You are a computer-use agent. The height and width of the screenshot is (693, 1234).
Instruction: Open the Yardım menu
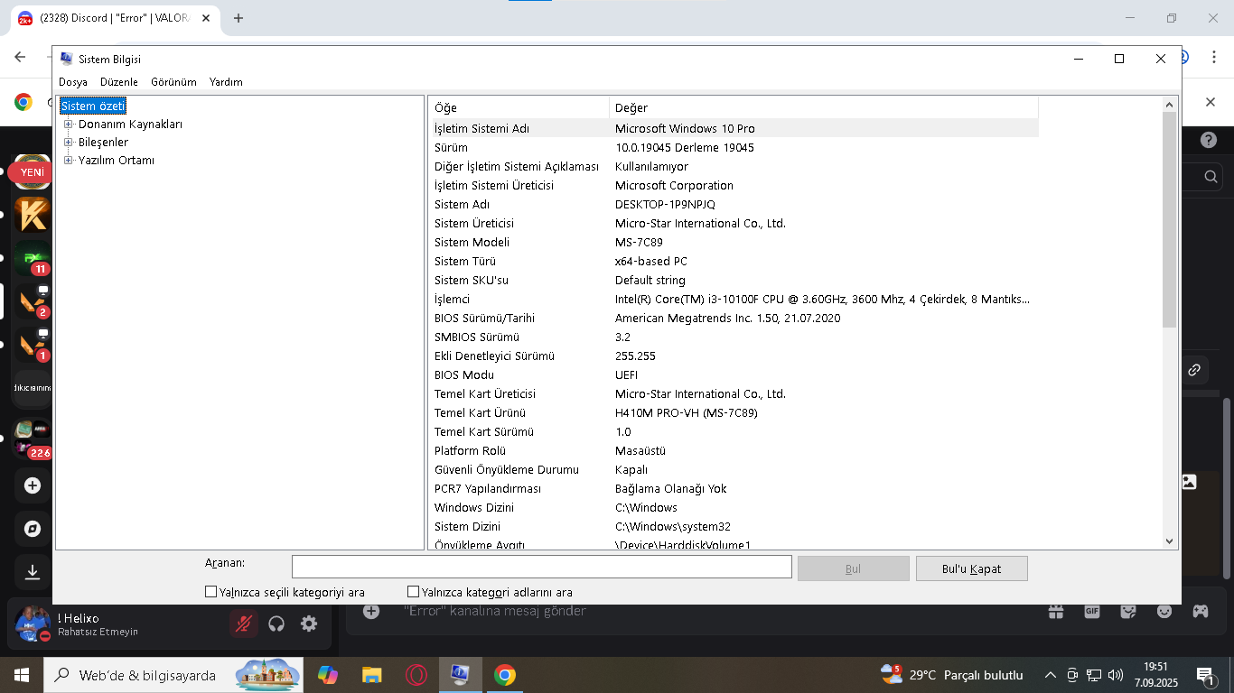coord(226,82)
